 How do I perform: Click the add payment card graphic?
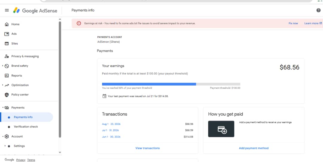pyautogui.click(x=221, y=129)
